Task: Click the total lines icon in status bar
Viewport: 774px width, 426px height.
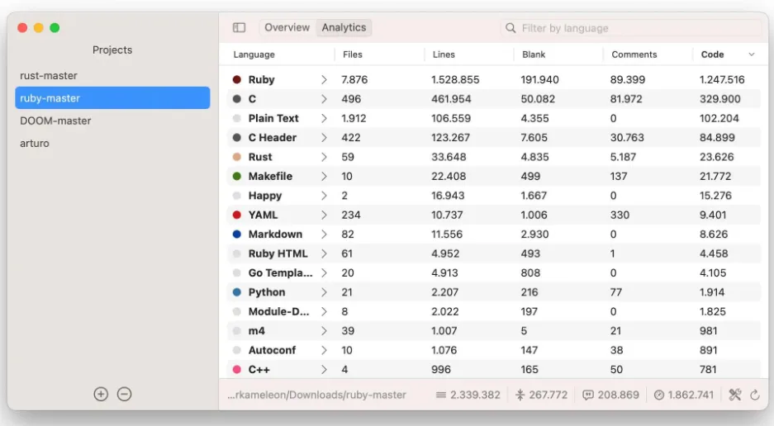Action: tap(441, 395)
